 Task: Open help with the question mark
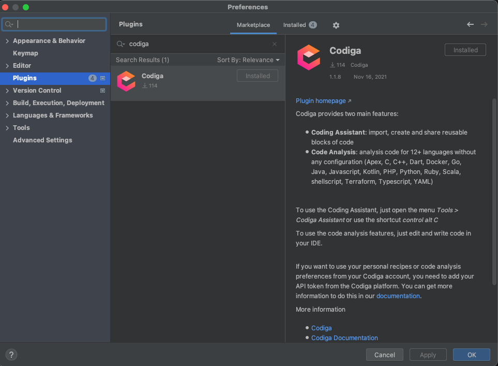click(x=11, y=355)
